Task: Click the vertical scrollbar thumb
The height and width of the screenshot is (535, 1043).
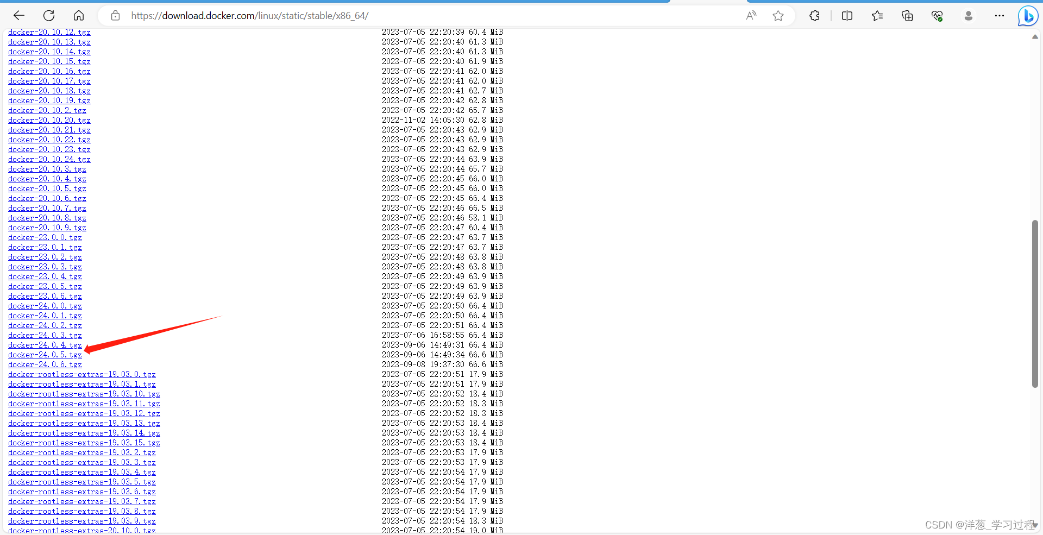Action: pyautogui.click(x=1035, y=304)
